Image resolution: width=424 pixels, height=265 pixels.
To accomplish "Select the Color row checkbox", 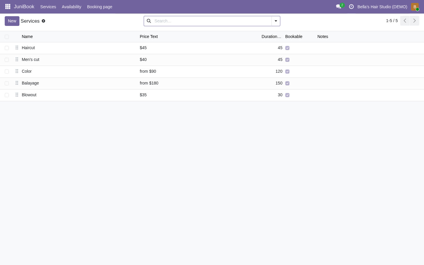I will click(7, 72).
